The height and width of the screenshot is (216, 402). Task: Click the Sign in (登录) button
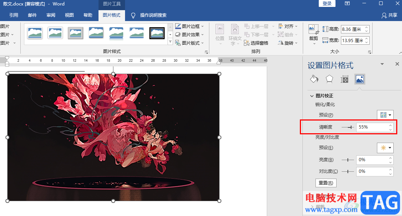[x=327, y=4]
